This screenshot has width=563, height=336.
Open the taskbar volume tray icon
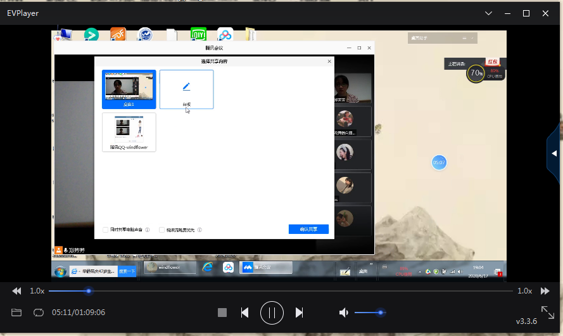460,272
